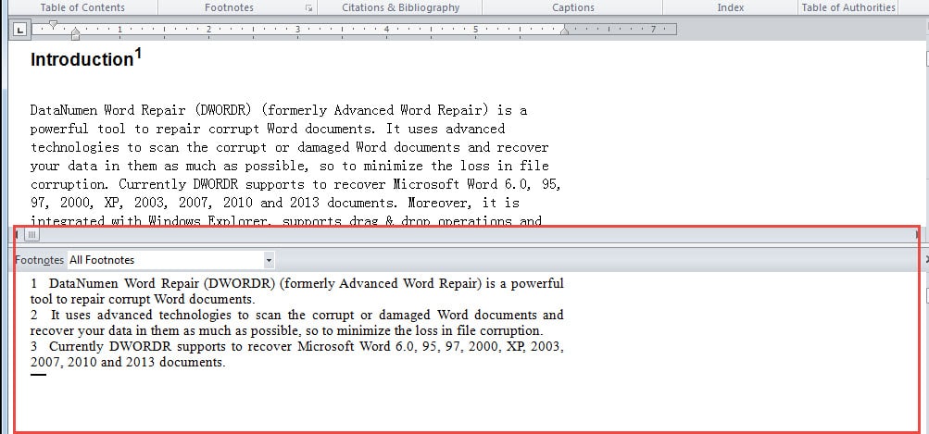Expand the All Footnotes dropdown arrow
The height and width of the screenshot is (434, 929).
coord(269,261)
